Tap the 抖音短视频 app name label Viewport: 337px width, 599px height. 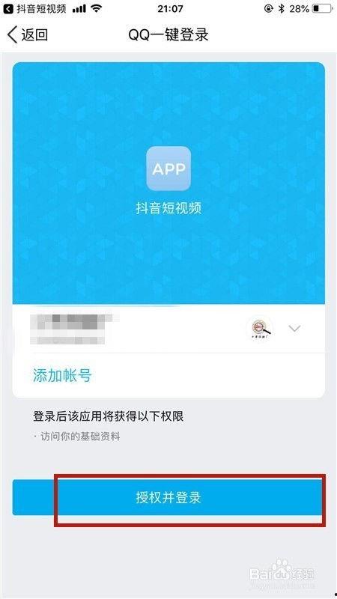(168, 208)
